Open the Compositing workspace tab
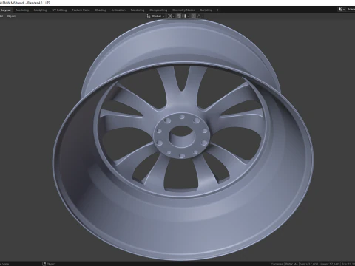The image size is (355, 266). tap(158, 10)
